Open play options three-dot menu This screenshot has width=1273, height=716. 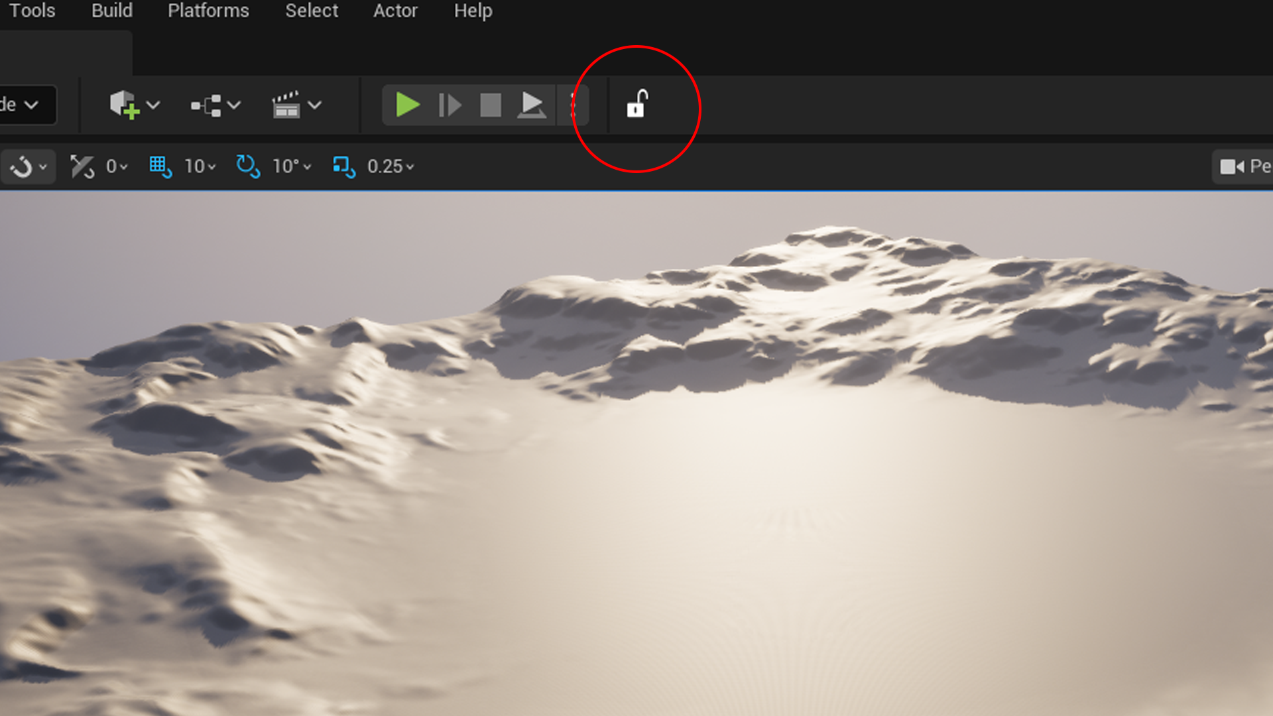coord(573,105)
